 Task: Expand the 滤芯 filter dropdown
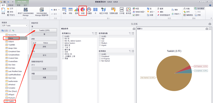pyautogui.click(x=154, y=12)
